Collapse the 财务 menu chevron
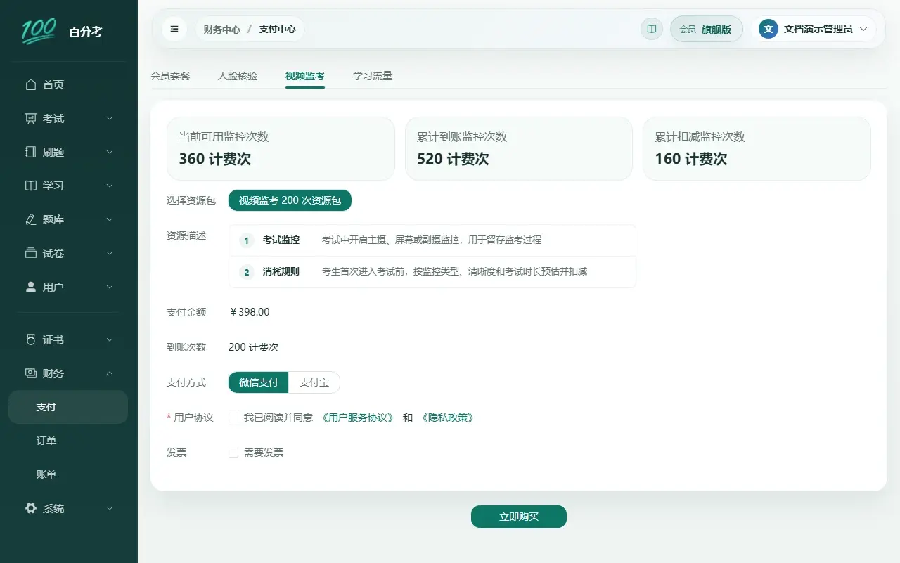 tap(110, 373)
